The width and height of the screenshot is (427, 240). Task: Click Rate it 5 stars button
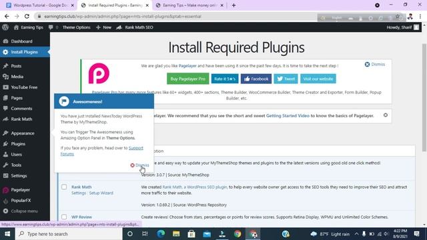click(225, 79)
